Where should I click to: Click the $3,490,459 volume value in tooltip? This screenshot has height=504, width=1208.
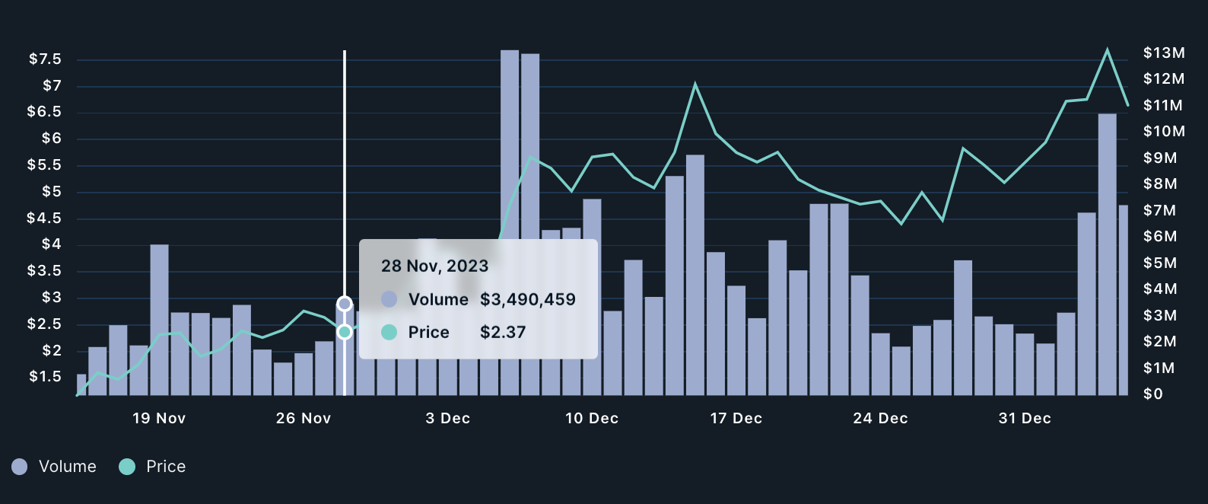pyautogui.click(x=528, y=299)
